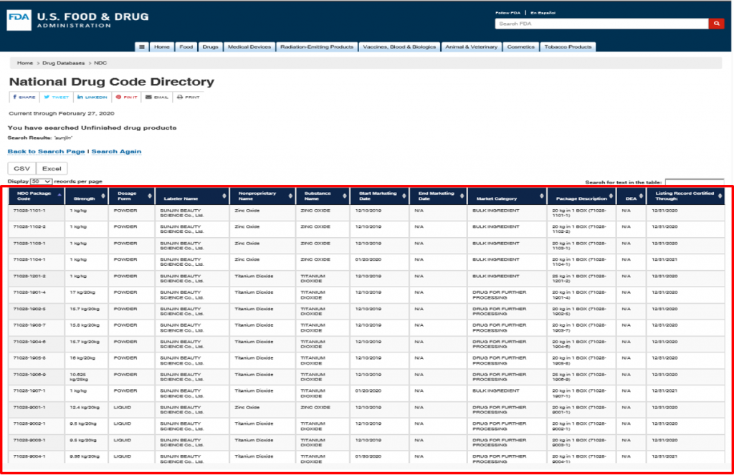This screenshot has height=475, width=734.
Task: Share the page on LinkedIn
Action: coord(92,97)
